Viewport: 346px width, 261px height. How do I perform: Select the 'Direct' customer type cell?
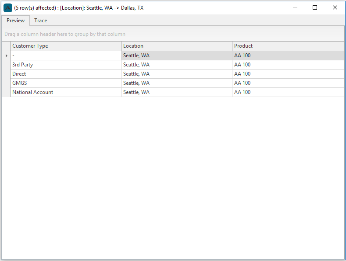point(66,74)
